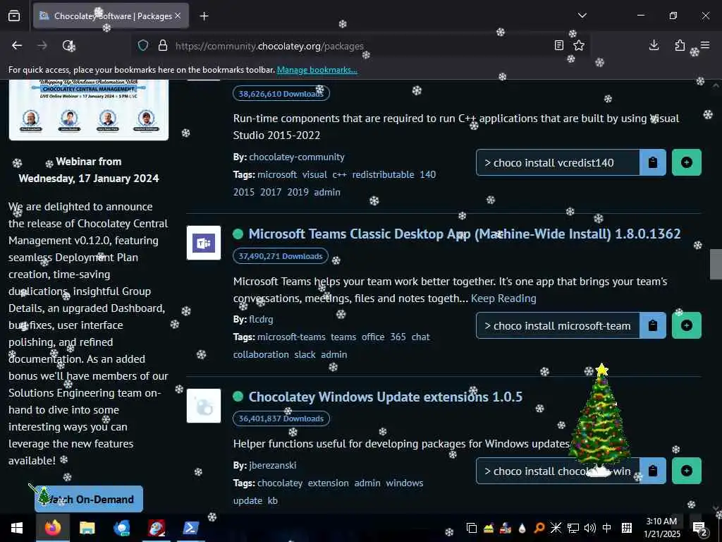
Task: Open Chocolatey Windows Update extensions 1.0.5 package
Action: [386, 397]
